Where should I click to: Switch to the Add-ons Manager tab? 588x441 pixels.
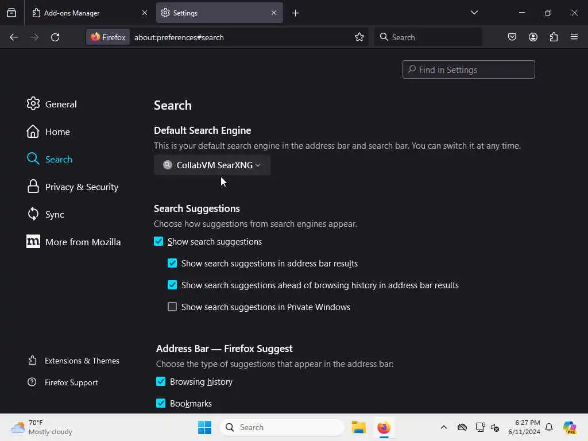click(x=90, y=13)
